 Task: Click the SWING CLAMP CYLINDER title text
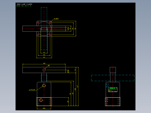tap(24, 4)
